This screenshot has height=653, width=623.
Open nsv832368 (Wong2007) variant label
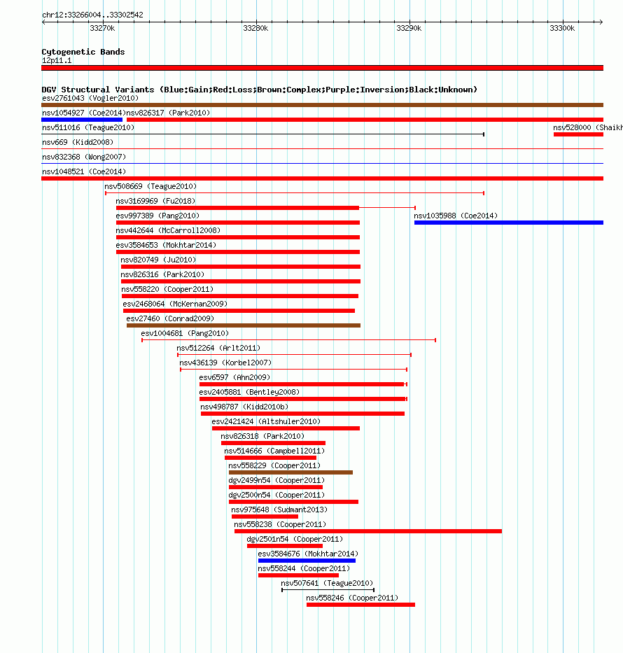[x=84, y=157]
